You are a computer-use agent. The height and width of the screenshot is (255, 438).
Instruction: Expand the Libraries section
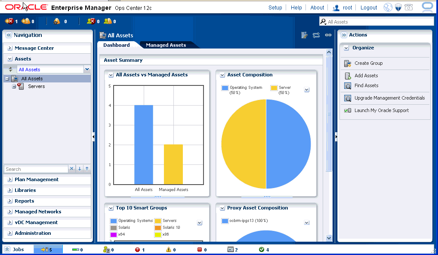pos(10,190)
